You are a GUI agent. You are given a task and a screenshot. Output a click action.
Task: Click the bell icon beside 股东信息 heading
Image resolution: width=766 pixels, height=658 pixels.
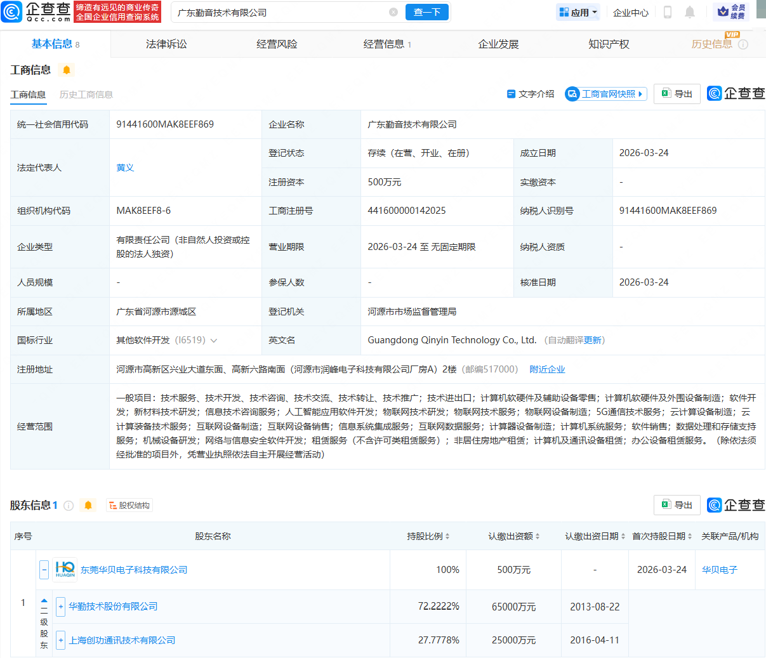pyautogui.click(x=88, y=505)
